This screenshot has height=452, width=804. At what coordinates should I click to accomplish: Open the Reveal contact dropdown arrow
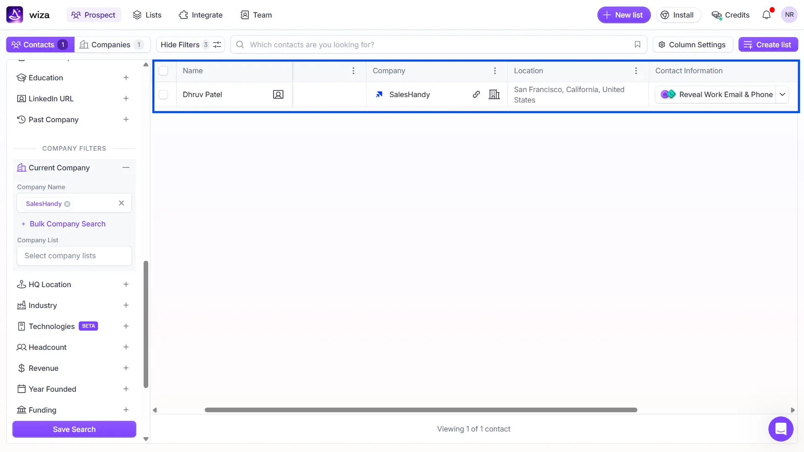click(782, 95)
